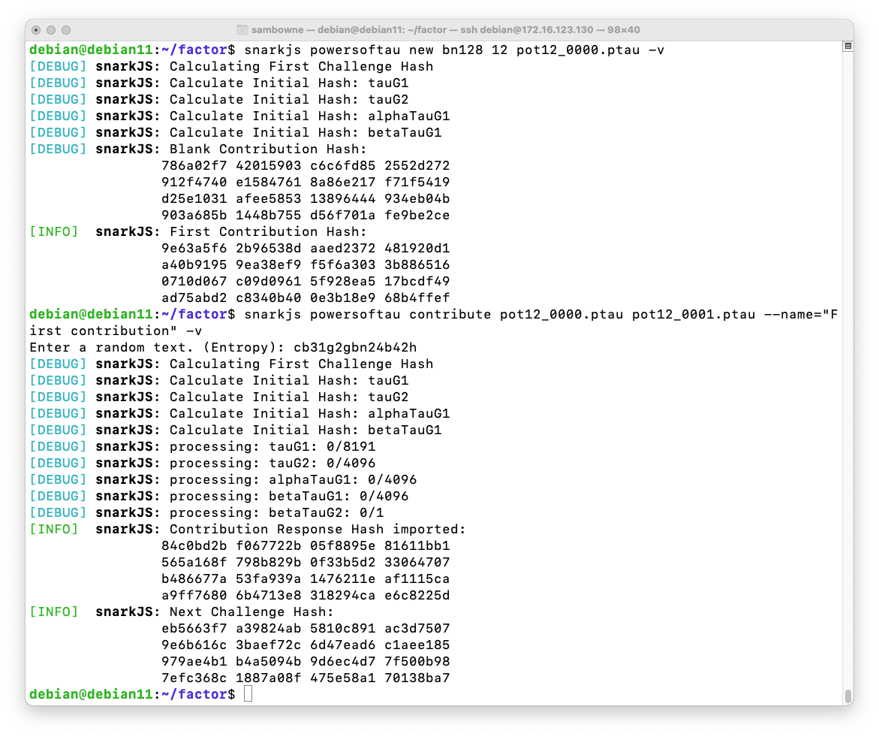Viewport: 879px width, 737px height.
Task: Click hash value 979ae4b1
Action: (194, 662)
